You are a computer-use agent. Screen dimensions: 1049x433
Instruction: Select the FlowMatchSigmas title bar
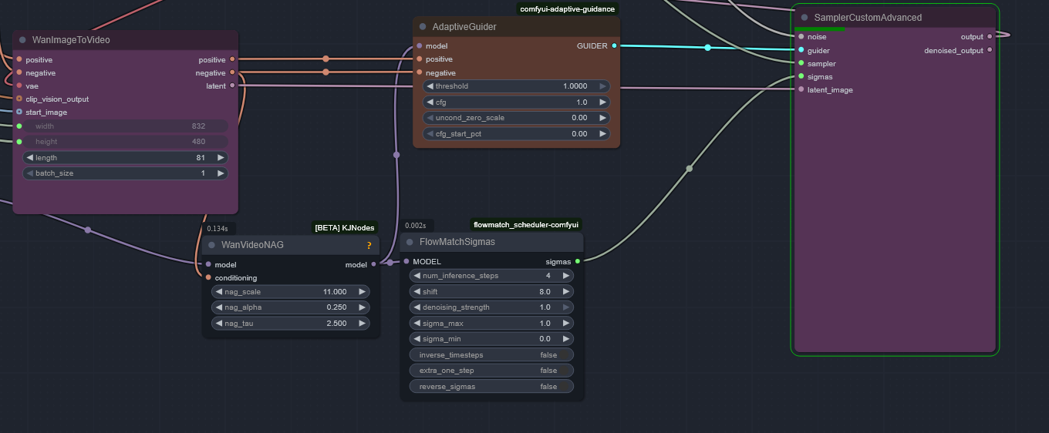pyautogui.click(x=491, y=242)
